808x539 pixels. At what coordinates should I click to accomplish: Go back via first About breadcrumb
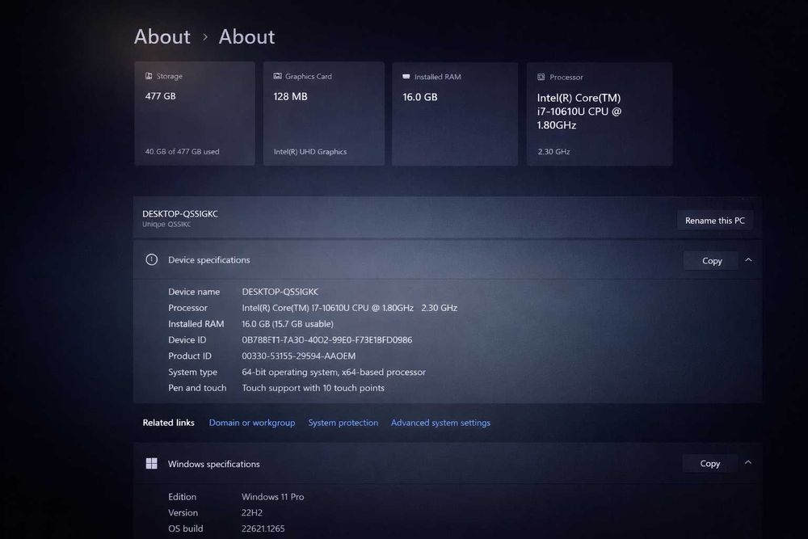[162, 36]
